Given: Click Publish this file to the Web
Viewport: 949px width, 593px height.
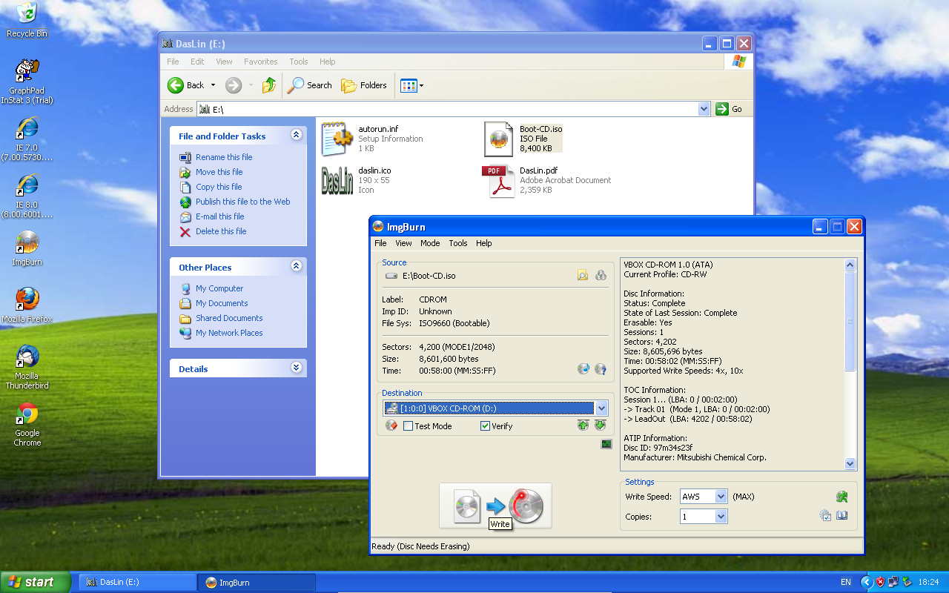Looking at the screenshot, I should click(243, 202).
